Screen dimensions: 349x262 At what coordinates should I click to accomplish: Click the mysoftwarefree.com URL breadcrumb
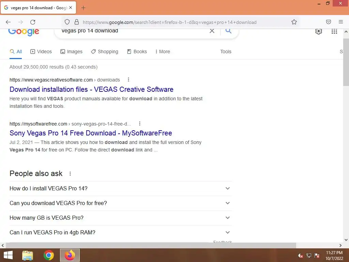point(70,124)
